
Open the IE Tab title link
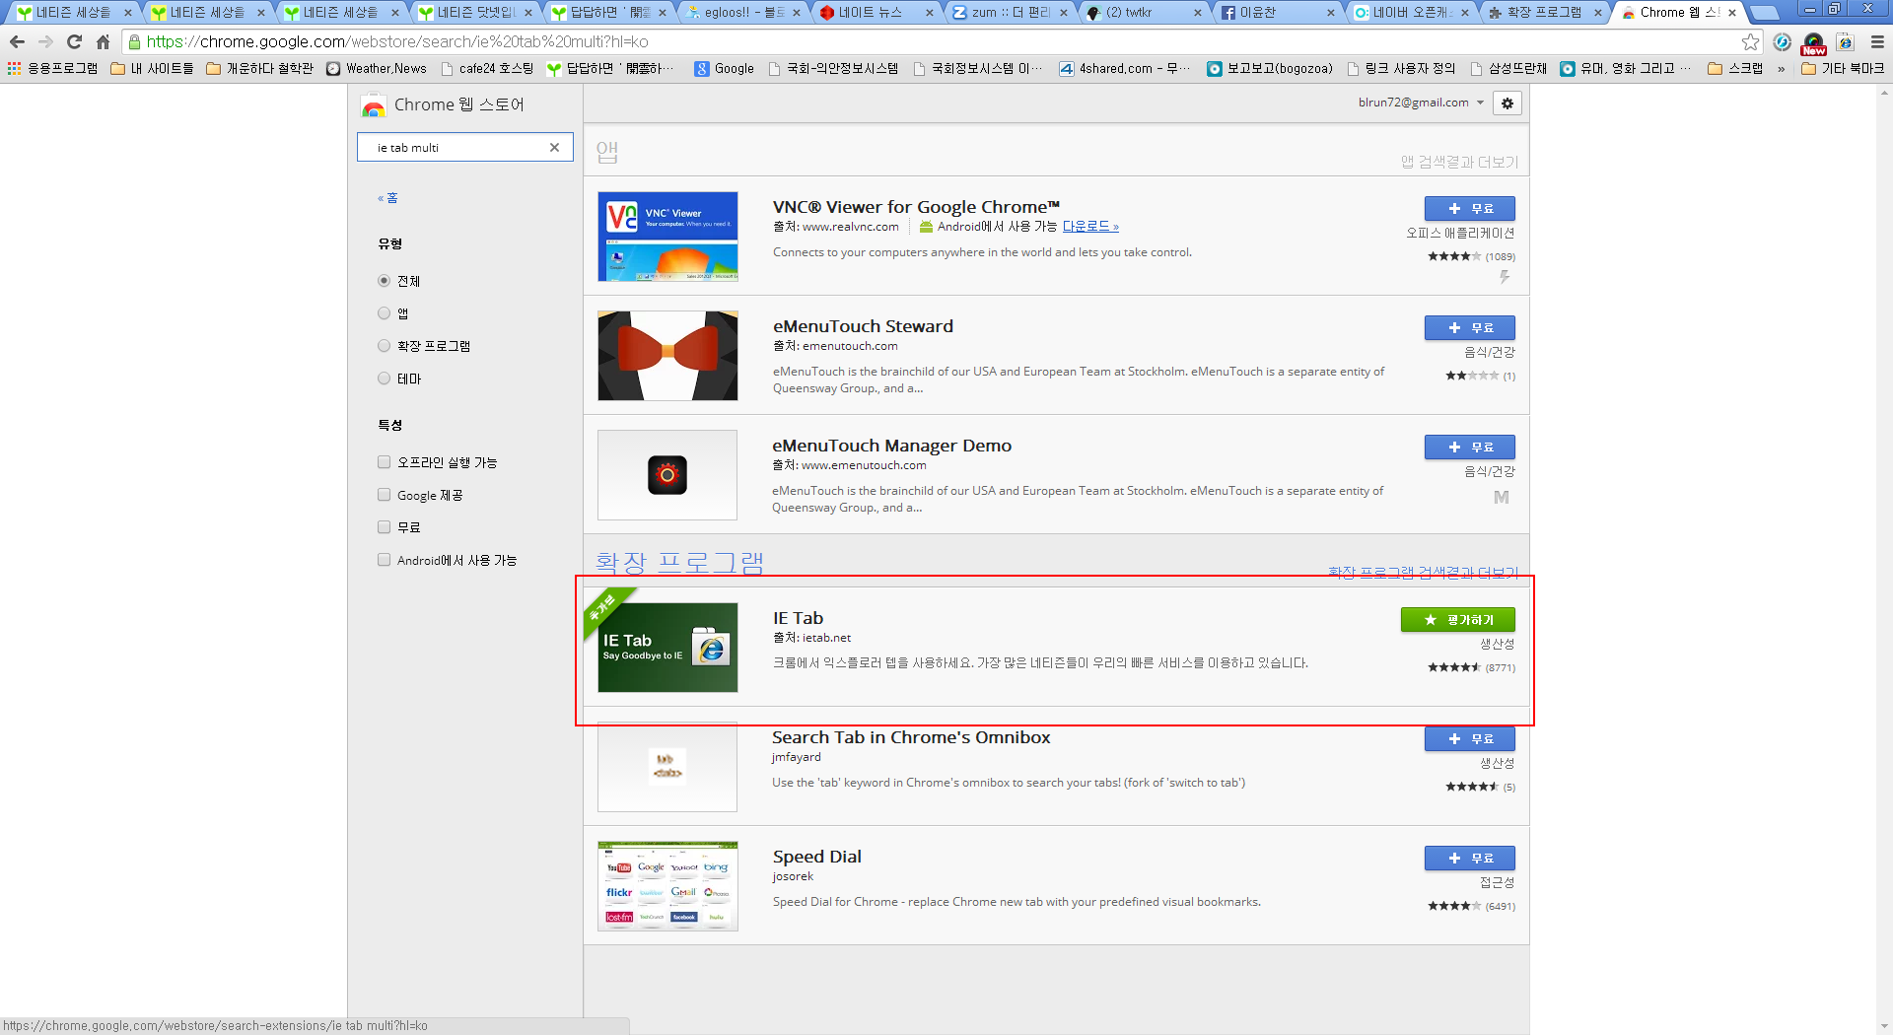click(798, 618)
